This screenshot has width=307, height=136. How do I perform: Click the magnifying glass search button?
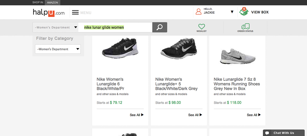point(160,27)
